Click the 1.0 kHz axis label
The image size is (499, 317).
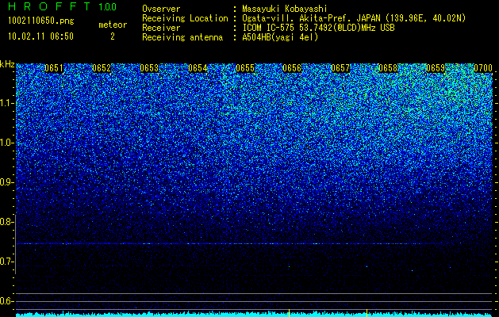click(x=7, y=143)
